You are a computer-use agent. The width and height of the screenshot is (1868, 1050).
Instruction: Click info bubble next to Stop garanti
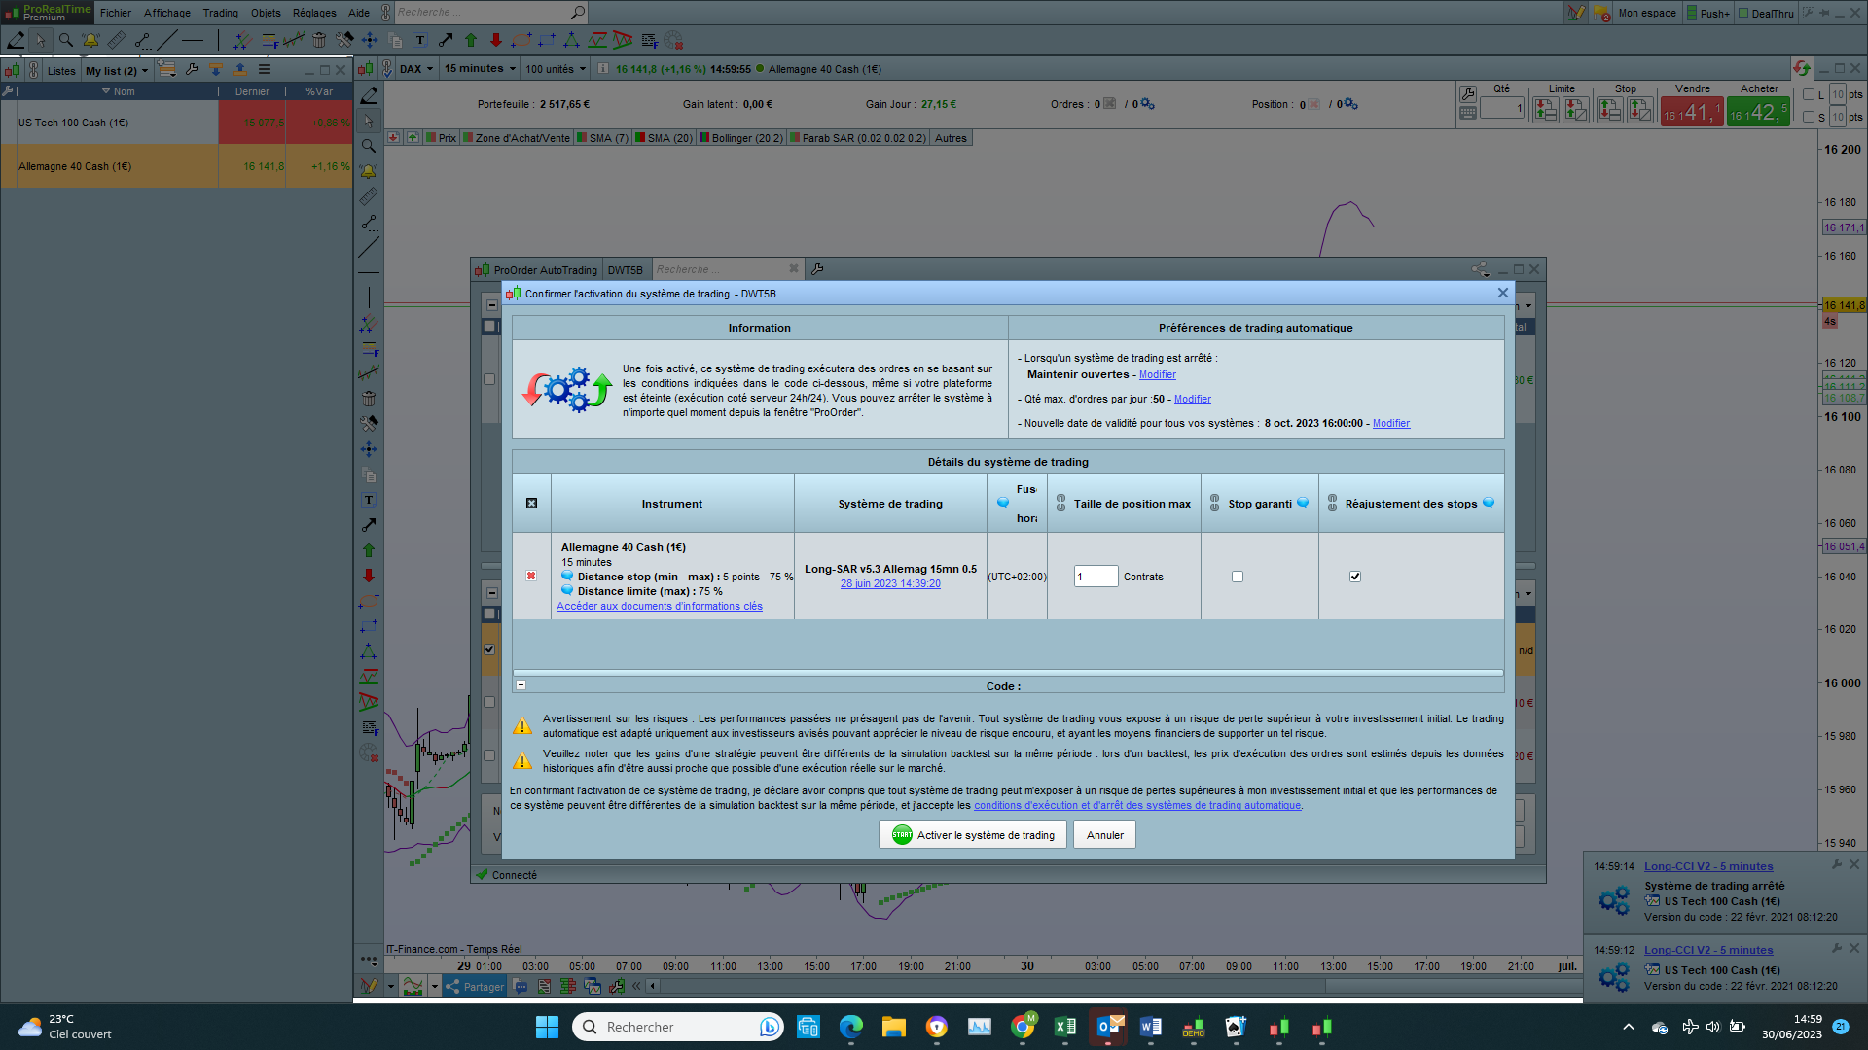(x=1303, y=503)
